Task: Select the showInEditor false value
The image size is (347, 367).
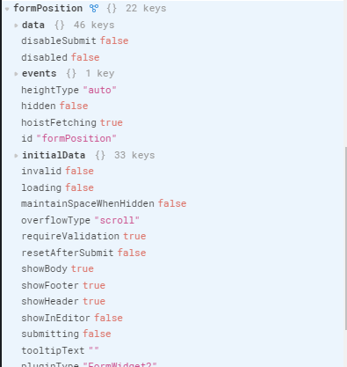Action: coord(108,318)
